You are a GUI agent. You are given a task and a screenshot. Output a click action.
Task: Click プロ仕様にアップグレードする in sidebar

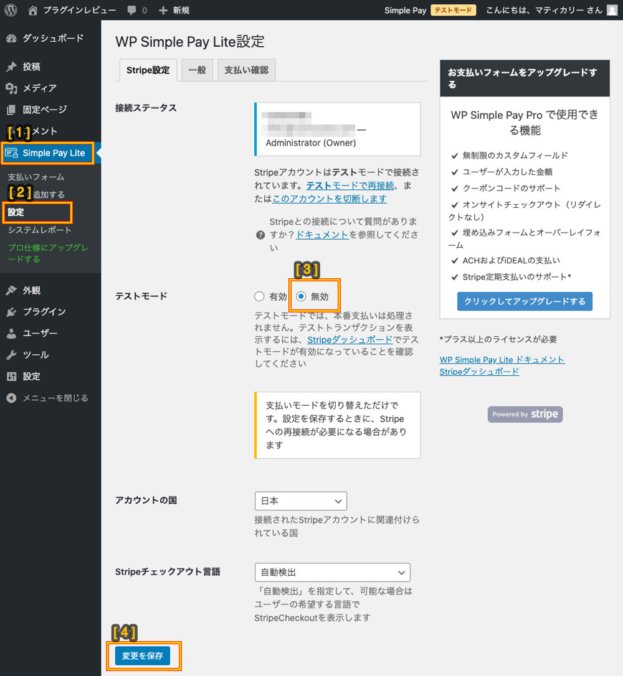(48, 253)
